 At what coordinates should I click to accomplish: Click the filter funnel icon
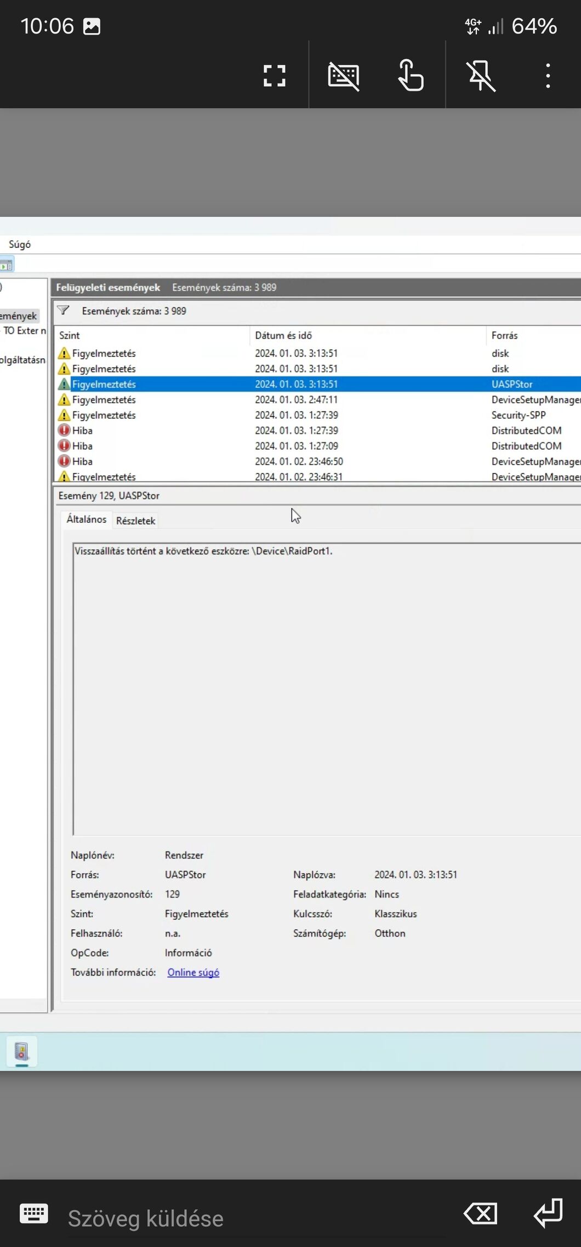(64, 311)
